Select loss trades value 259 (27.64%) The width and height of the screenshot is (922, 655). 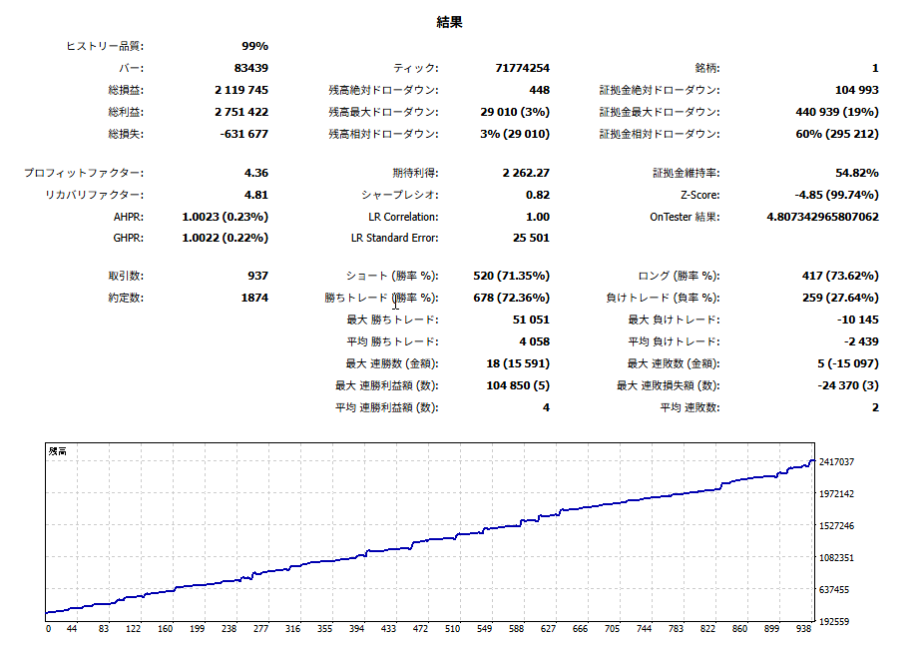point(841,298)
